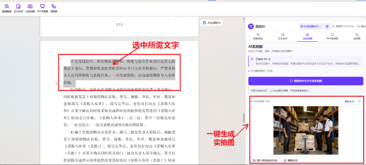366x165 pixels.
Task: Switch to the 流程图 panel tab
Action: click(x=357, y=36)
